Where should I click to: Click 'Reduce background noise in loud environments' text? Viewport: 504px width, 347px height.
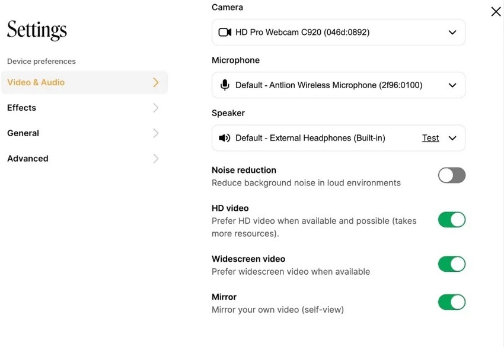[x=306, y=183]
